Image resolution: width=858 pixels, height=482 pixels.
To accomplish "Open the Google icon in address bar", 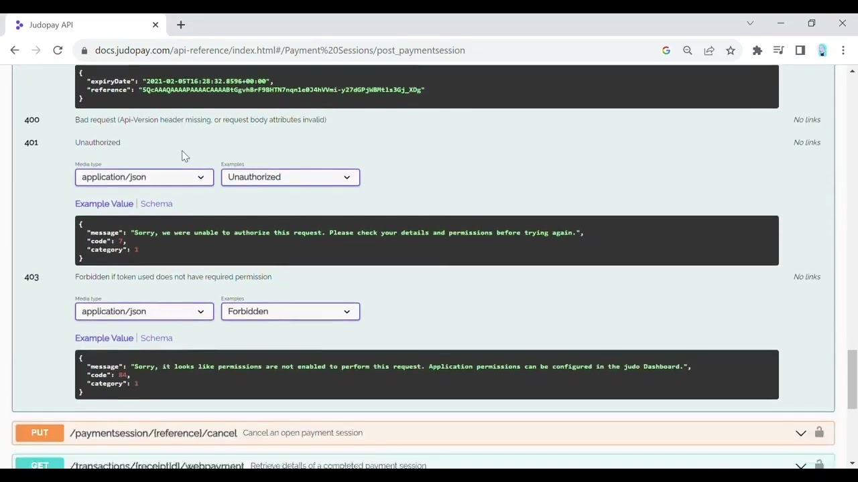I will pos(666,50).
